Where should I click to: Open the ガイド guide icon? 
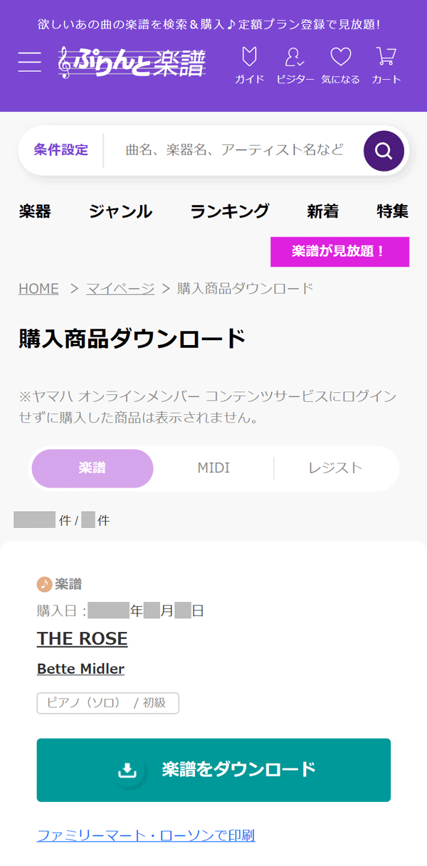pyautogui.click(x=250, y=65)
